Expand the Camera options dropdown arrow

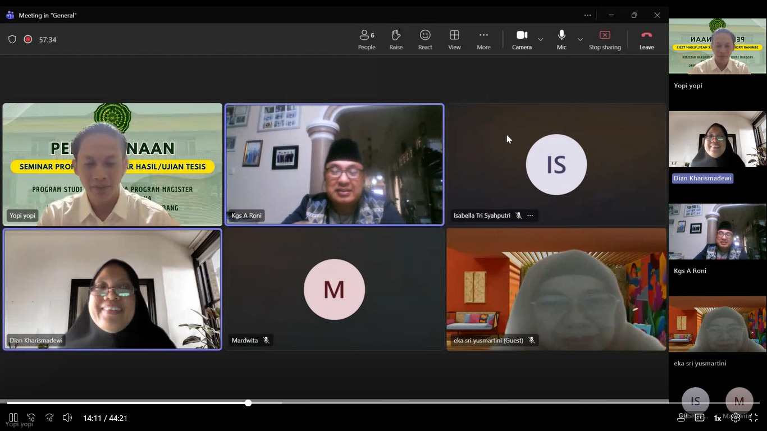click(541, 39)
